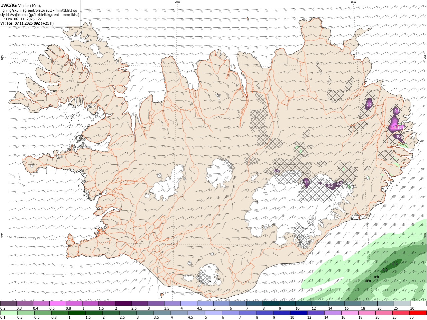Click the '12' label under the top legend row
Screen dimensions: 427x320
pos(315,308)
